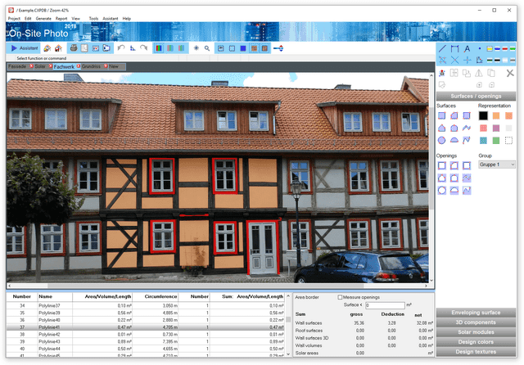Select the text 'A' tool
This screenshot has height=365, width=524.
click(467, 49)
